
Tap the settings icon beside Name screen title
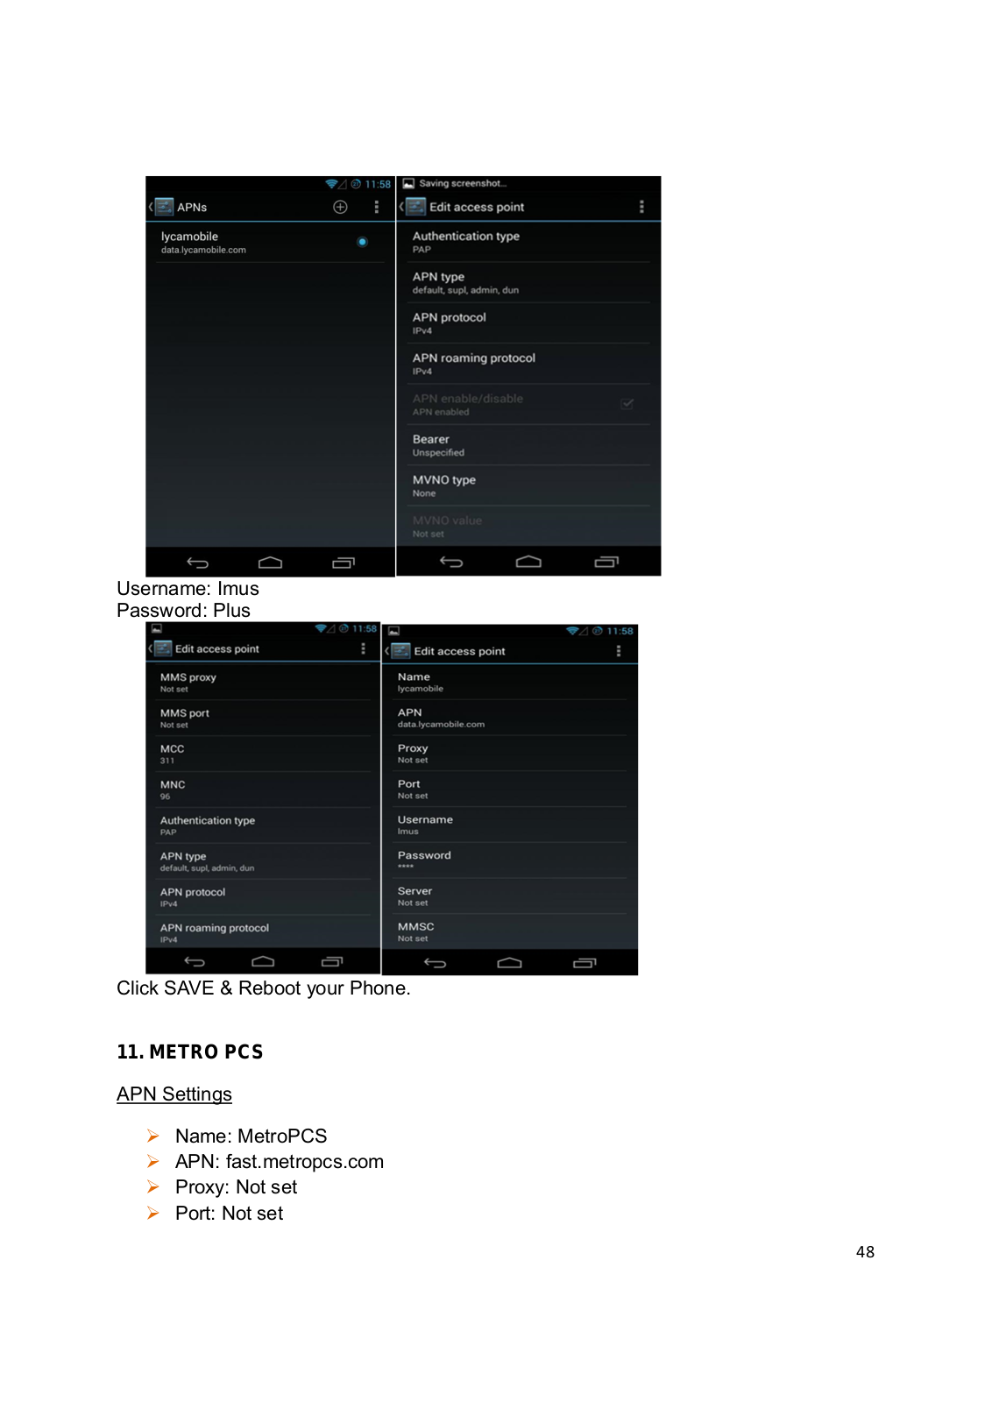click(x=400, y=651)
